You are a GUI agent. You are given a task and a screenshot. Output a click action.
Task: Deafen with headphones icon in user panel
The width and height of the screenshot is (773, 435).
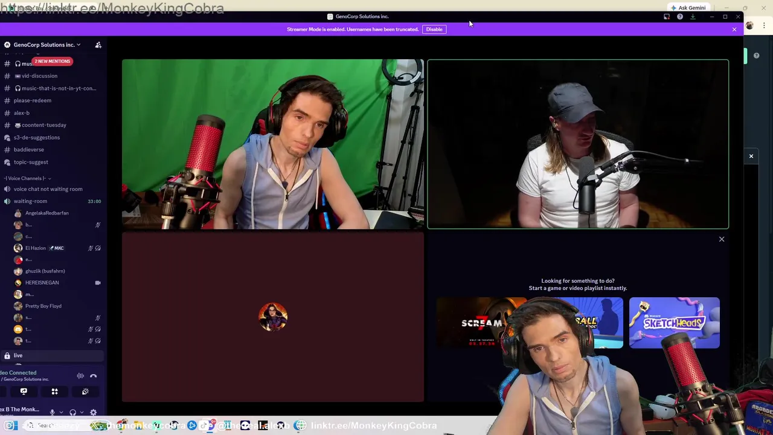pyautogui.click(x=72, y=413)
